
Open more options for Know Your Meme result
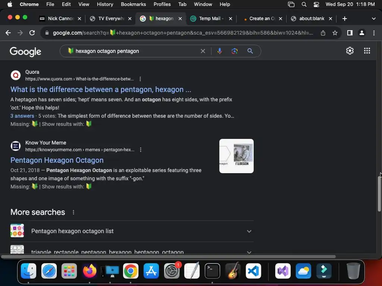(141, 150)
